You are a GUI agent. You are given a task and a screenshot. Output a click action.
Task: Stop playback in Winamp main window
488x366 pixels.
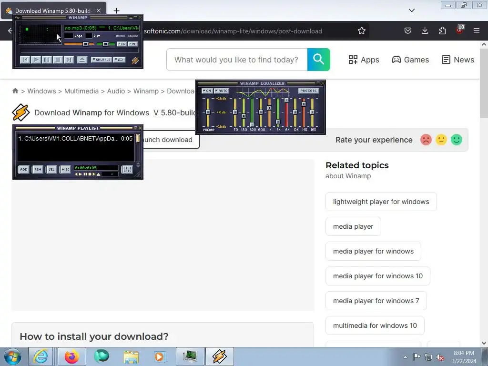pyautogui.click(x=58, y=60)
